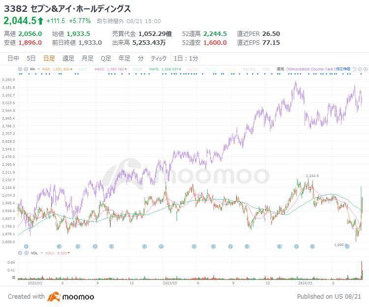Toggle the faded MA1000 moving average
This screenshot has width=369, height=307.
tap(249, 69)
